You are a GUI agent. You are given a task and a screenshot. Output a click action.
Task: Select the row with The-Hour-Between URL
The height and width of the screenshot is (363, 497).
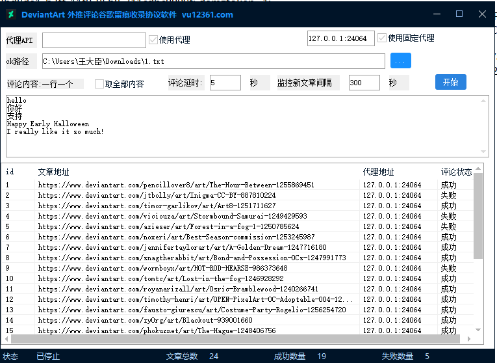pos(238,185)
